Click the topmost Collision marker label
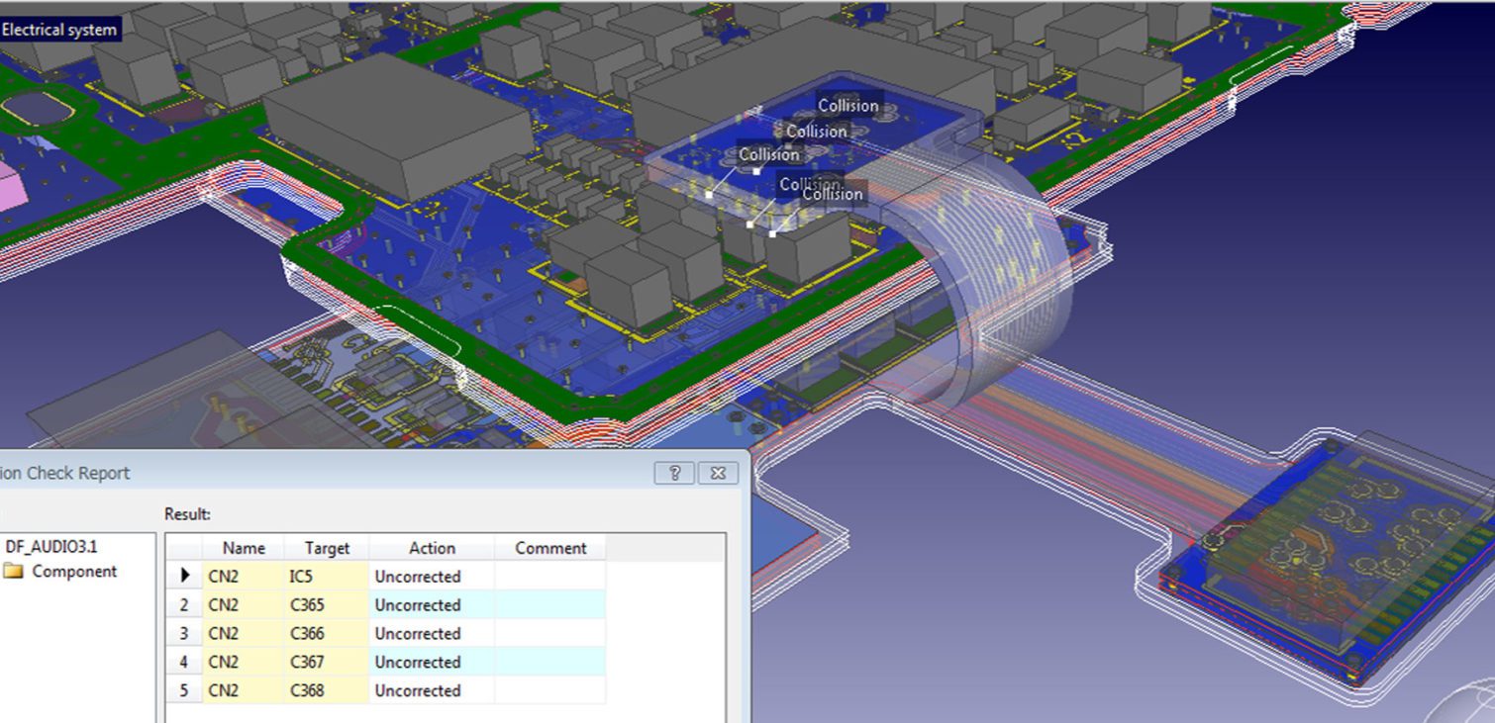Viewport: 1495px width, 723px height. (x=847, y=106)
